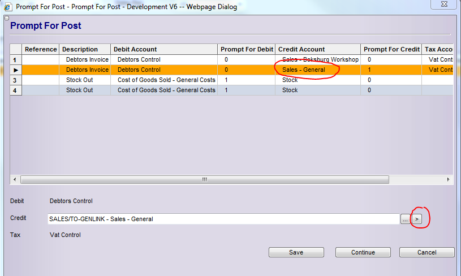
Task: Click the Credit Account column header
Action: [317, 49]
